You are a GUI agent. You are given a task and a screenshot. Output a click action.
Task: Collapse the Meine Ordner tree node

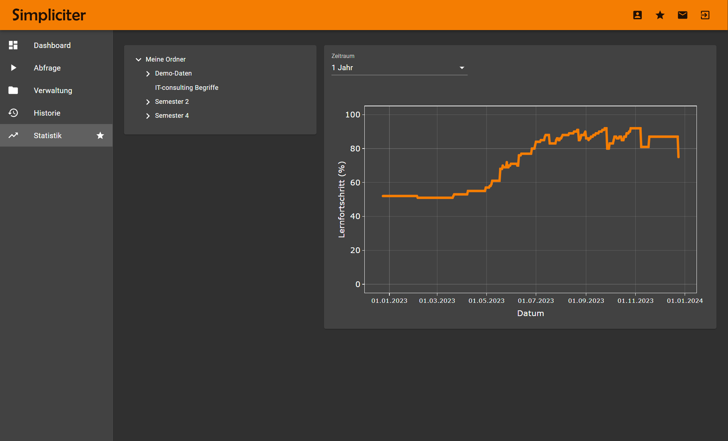(x=139, y=59)
